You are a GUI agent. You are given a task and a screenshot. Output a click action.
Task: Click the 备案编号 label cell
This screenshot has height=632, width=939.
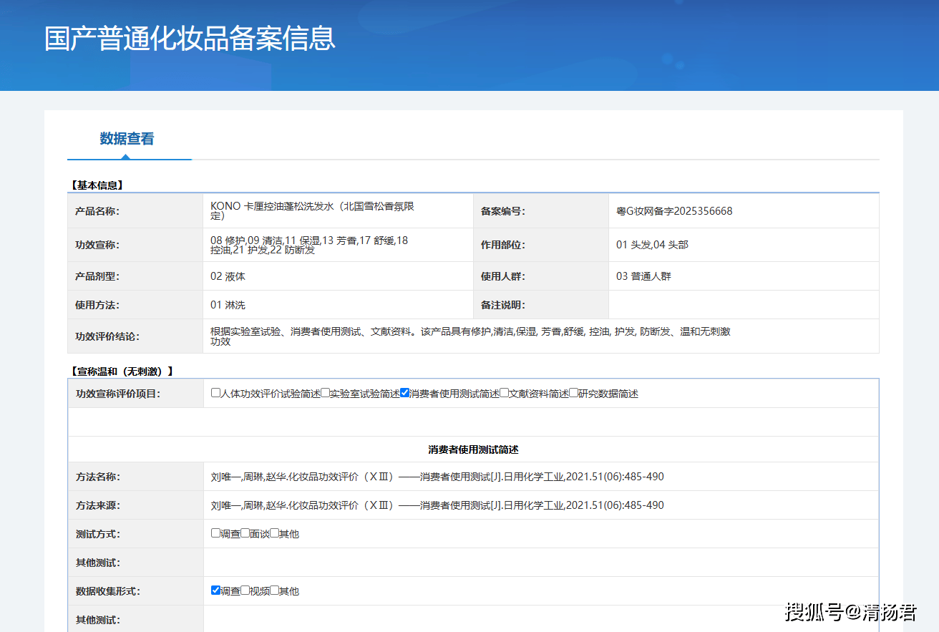pos(541,211)
